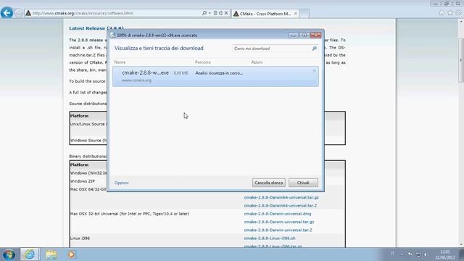Click the 'Cerca nei download' search field
Viewport: 464px width, 261px height.
point(272,49)
